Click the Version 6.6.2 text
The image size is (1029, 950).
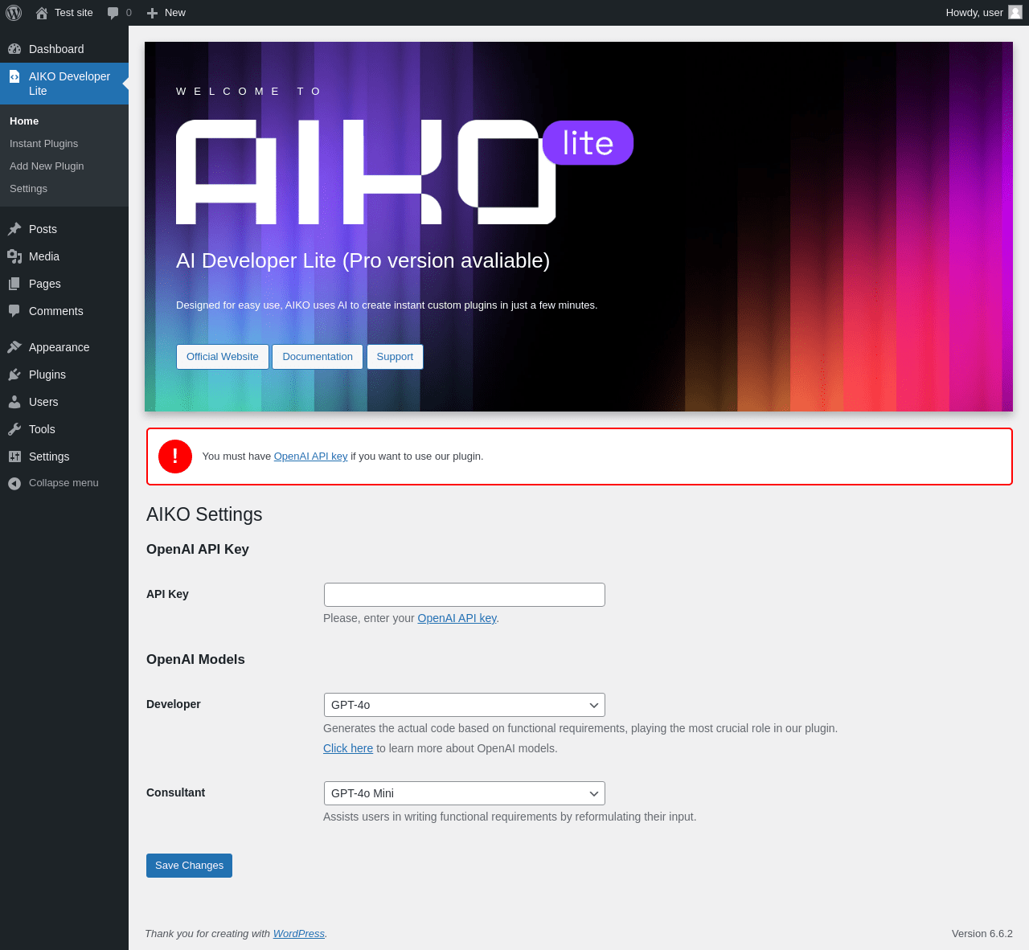click(x=982, y=933)
